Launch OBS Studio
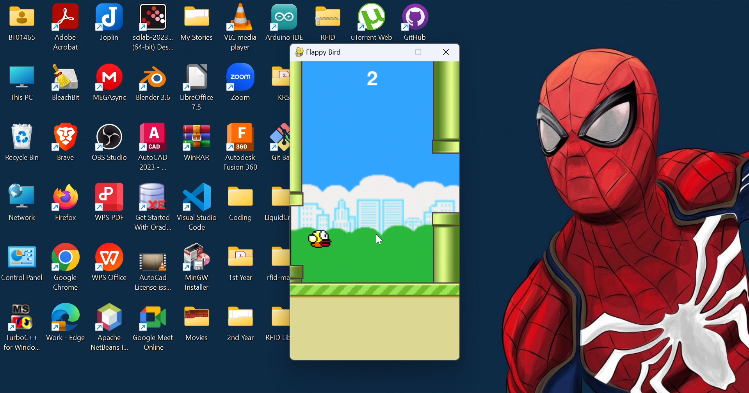The width and height of the screenshot is (749, 393). click(109, 138)
